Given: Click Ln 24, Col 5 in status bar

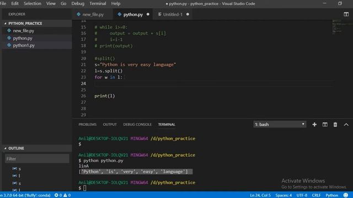Looking at the screenshot, I should pos(260,195).
